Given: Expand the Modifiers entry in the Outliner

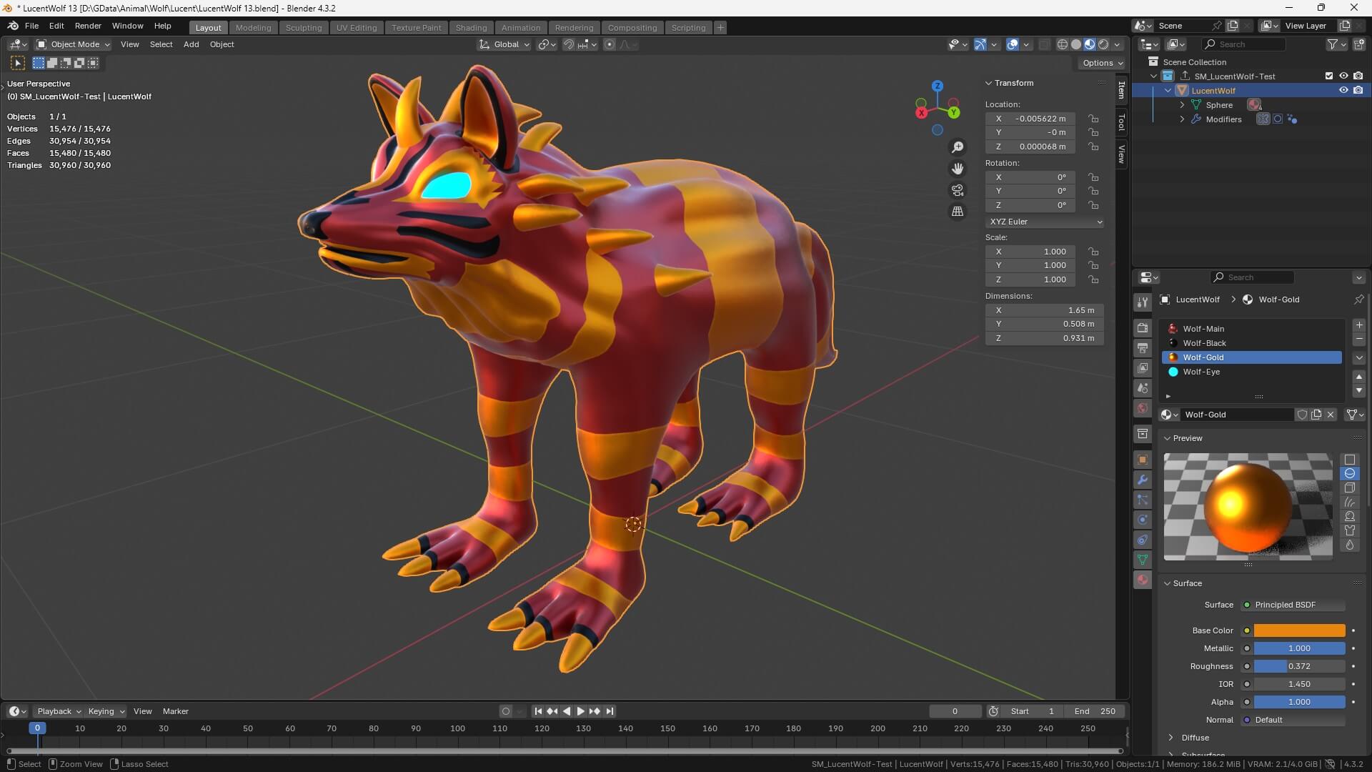Looking at the screenshot, I should click(1183, 119).
